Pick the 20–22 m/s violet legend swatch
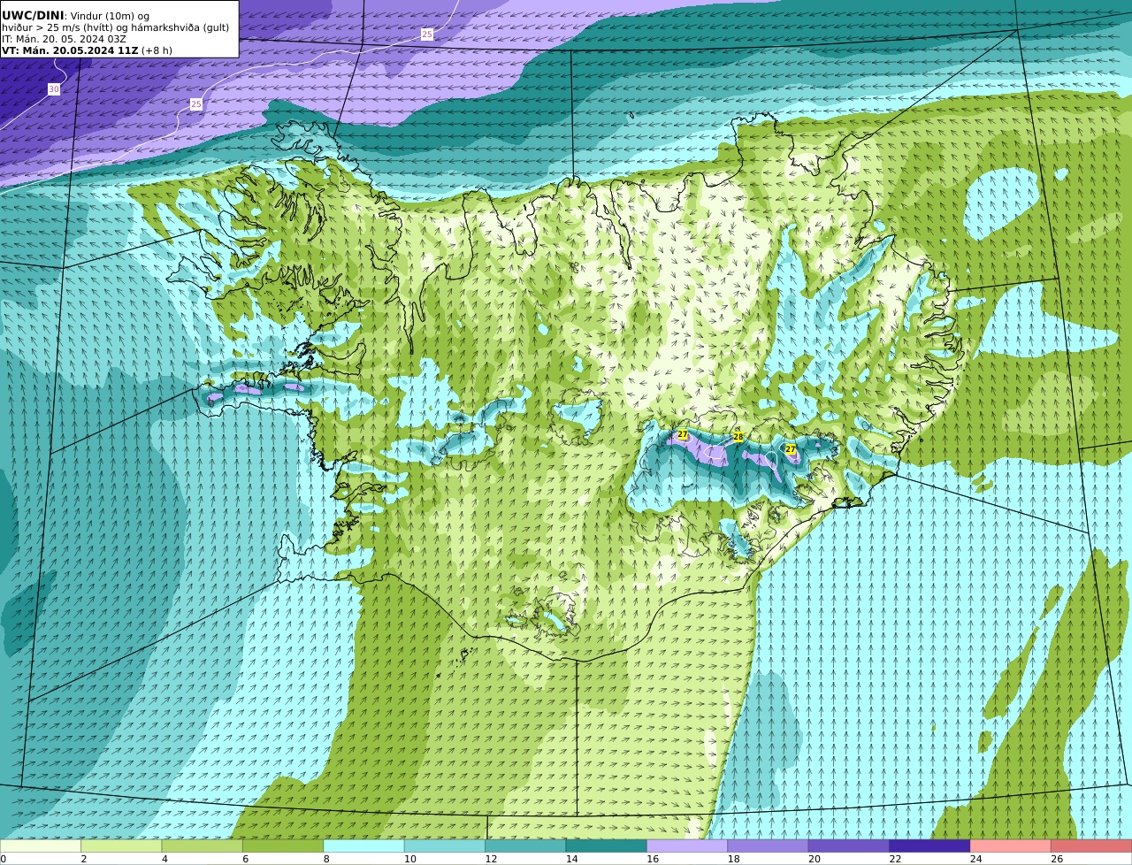The image size is (1132, 865). [849, 846]
